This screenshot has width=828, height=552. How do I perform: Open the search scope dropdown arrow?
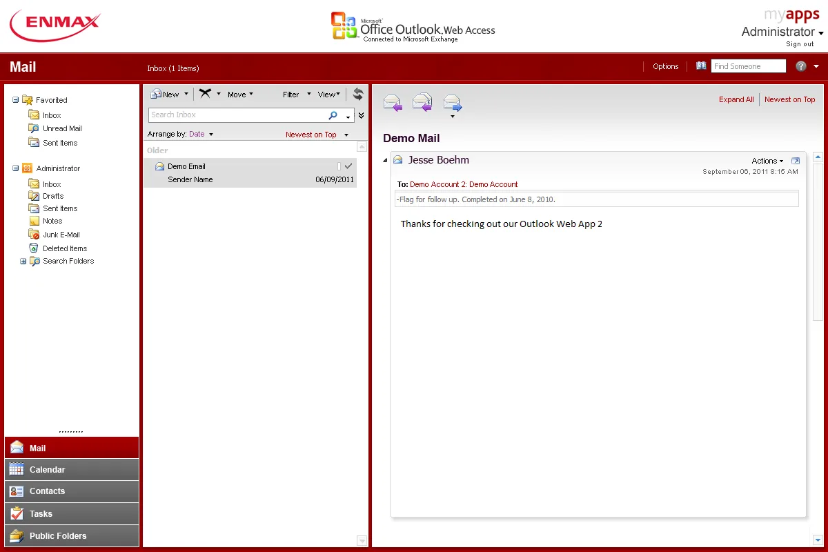tap(348, 117)
